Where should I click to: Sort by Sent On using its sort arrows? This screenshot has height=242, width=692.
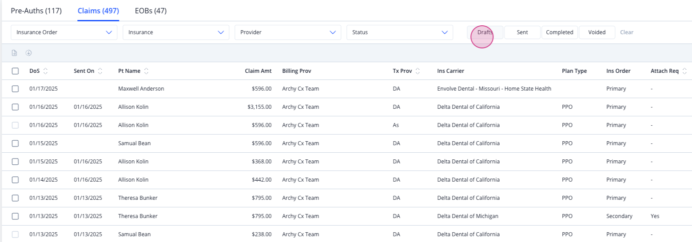pyautogui.click(x=100, y=71)
